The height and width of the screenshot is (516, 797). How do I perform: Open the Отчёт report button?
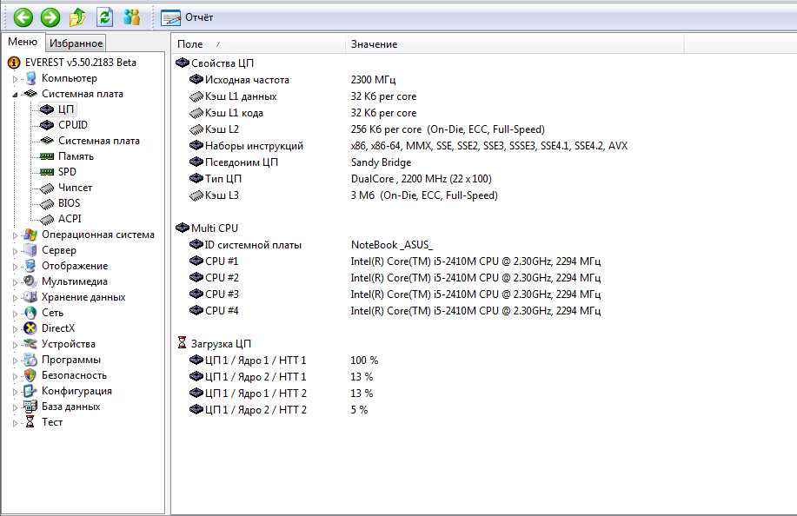(187, 17)
